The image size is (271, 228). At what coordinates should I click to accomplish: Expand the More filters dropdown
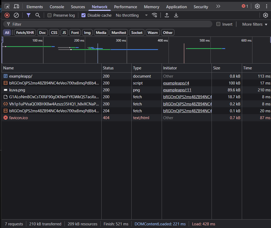point(255,24)
